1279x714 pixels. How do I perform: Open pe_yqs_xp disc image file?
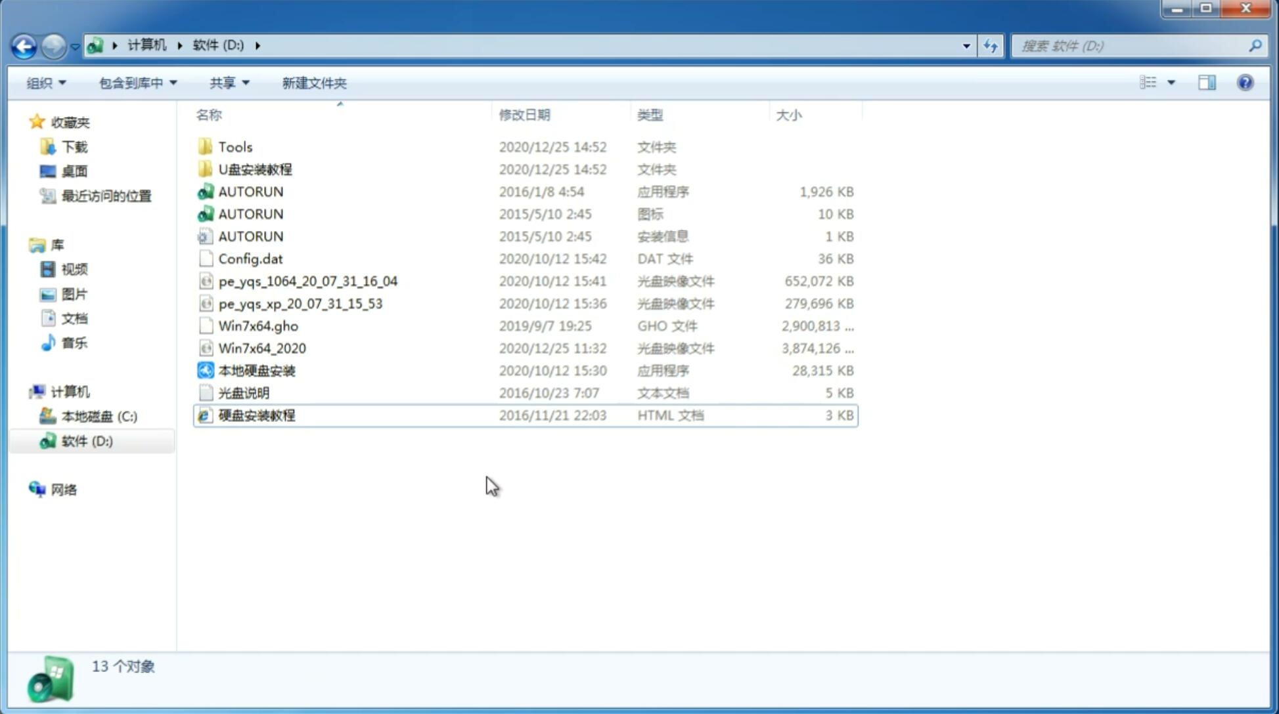coord(300,303)
